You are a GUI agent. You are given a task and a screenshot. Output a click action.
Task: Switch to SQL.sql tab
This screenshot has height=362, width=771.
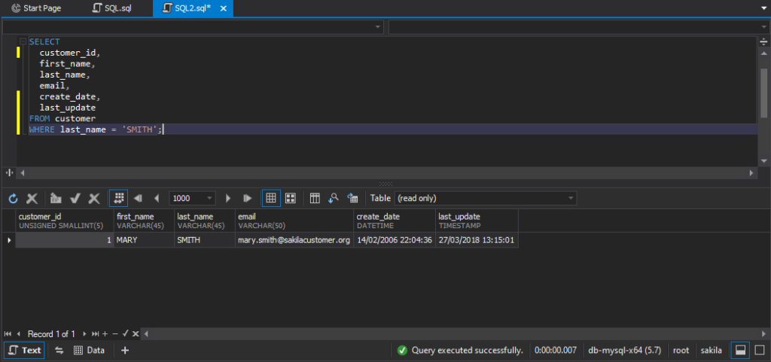[112, 8]
